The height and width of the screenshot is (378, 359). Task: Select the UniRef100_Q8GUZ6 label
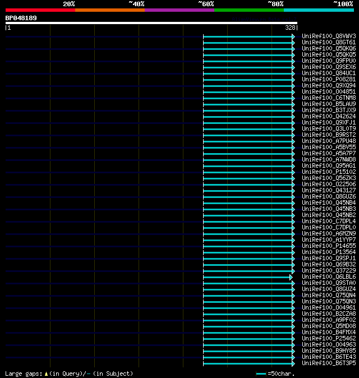pos(329,197)
